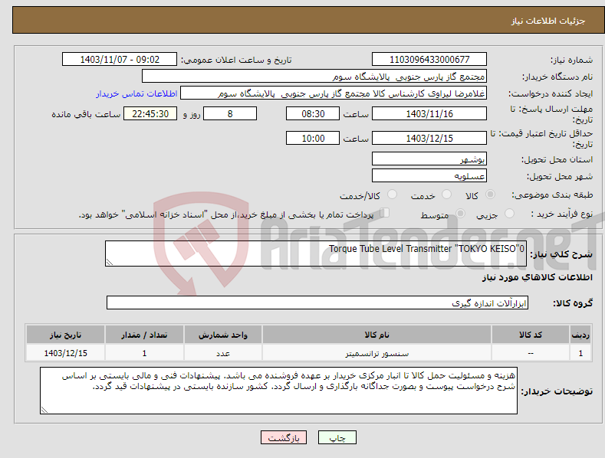The height and width of the screenshot is (458, 605).
Task: Click the validity time field 10:00
Action: [313, 138]
